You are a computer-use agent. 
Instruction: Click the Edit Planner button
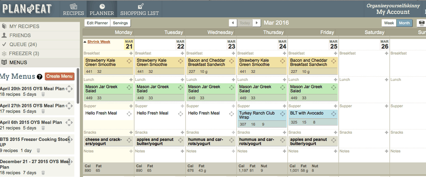click(97, 23)
